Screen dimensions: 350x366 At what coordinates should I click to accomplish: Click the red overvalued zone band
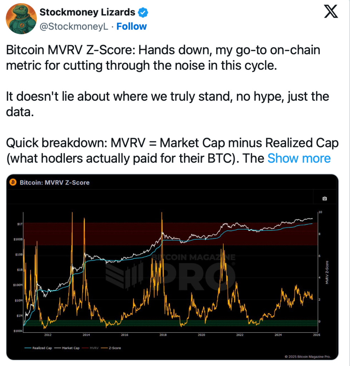[x=107, y=234]
